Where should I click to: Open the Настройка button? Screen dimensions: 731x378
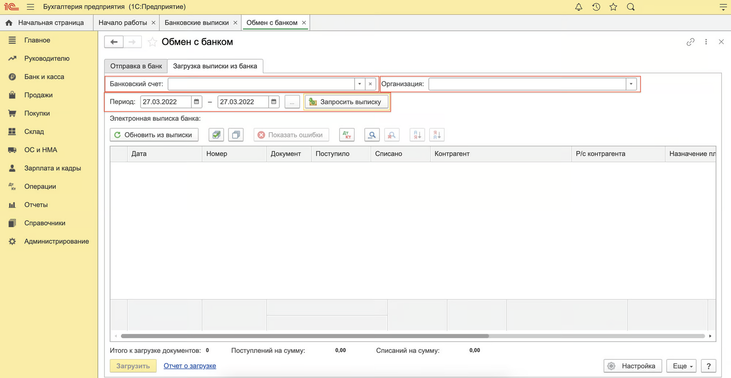(x=633, y=366)
